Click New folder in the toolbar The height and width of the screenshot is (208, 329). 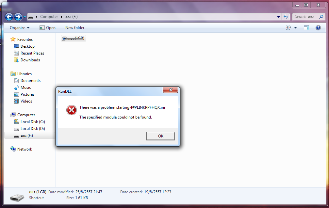point(75,28)
